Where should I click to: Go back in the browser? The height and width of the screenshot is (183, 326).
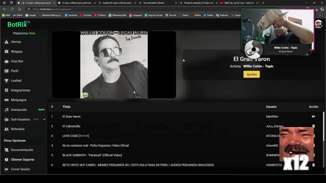pyautogui.click(x=5, y=9)
